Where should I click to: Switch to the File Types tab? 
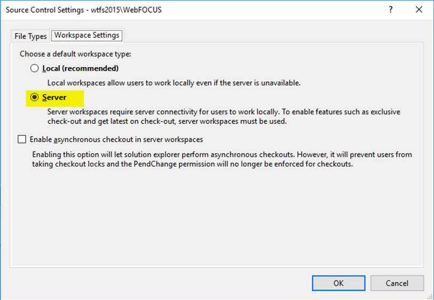click(x=30, y=36)
